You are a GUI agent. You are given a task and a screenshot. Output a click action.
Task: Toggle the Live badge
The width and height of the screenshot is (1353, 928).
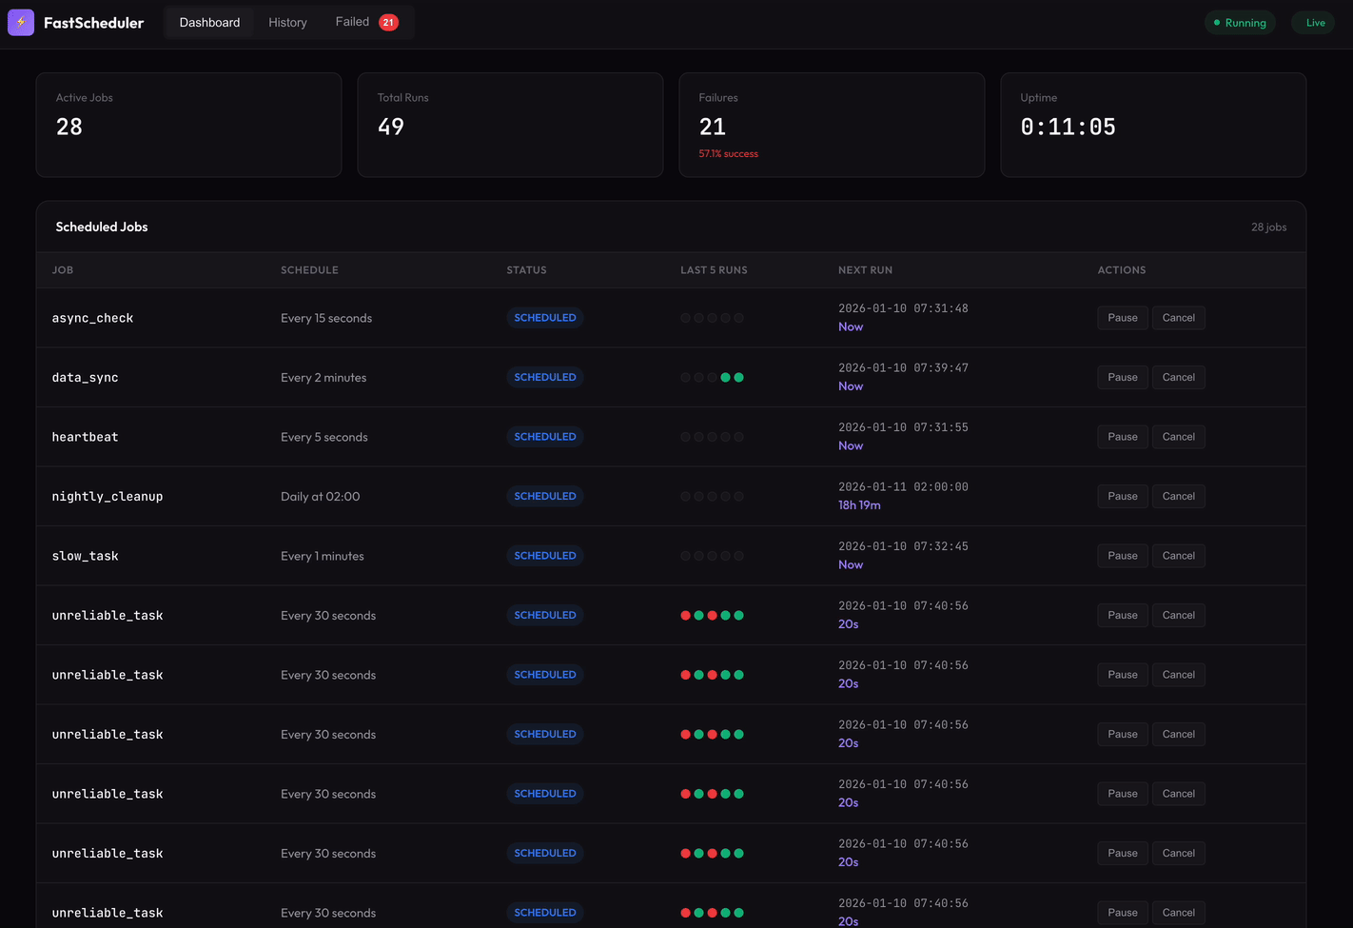click(1313, 23)
